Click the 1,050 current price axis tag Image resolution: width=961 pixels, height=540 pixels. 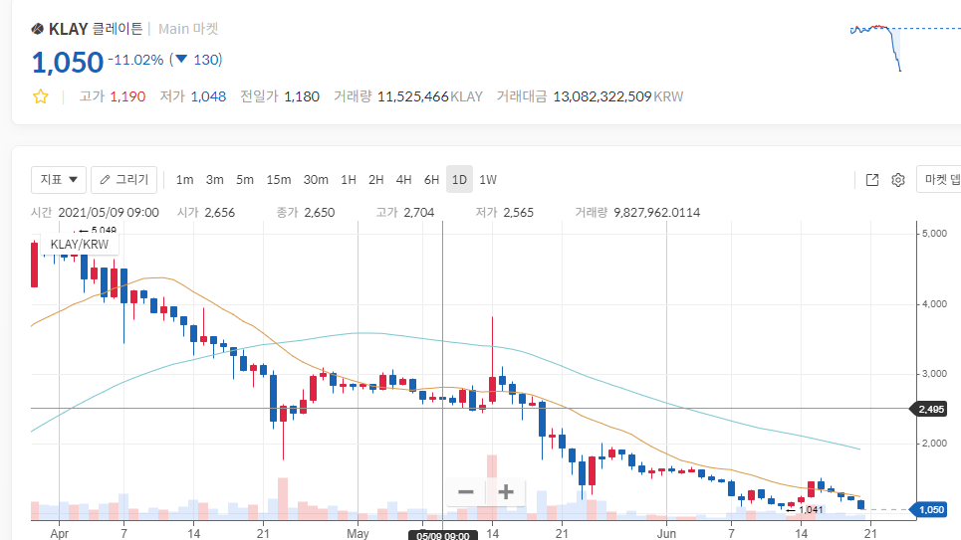click(930, 509)
